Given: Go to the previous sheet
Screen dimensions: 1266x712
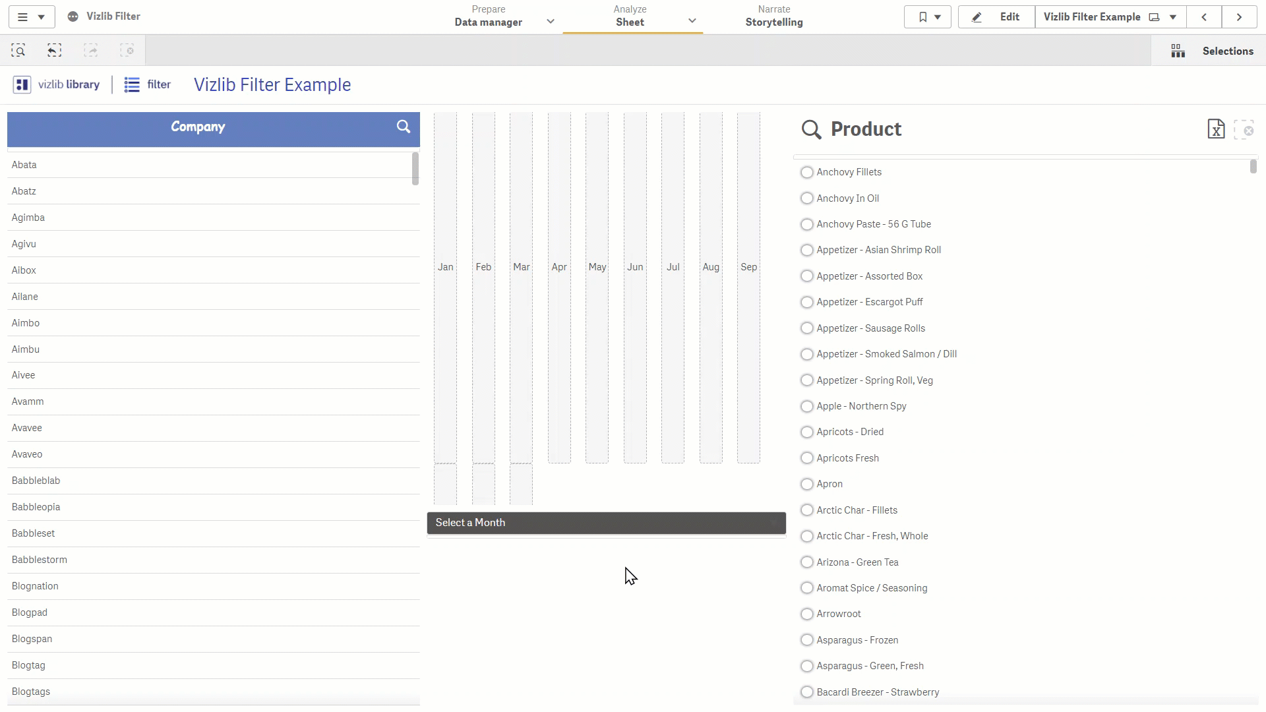Looking at the screenshot, I should coord(1204,17).
